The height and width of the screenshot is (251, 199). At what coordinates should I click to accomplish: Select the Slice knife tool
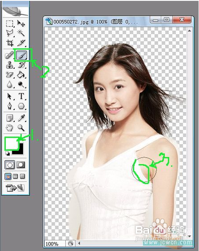point(21,43)
